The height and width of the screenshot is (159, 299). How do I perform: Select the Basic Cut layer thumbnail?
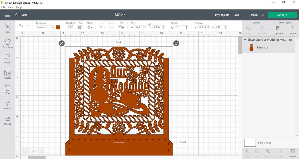pos(251,47)
